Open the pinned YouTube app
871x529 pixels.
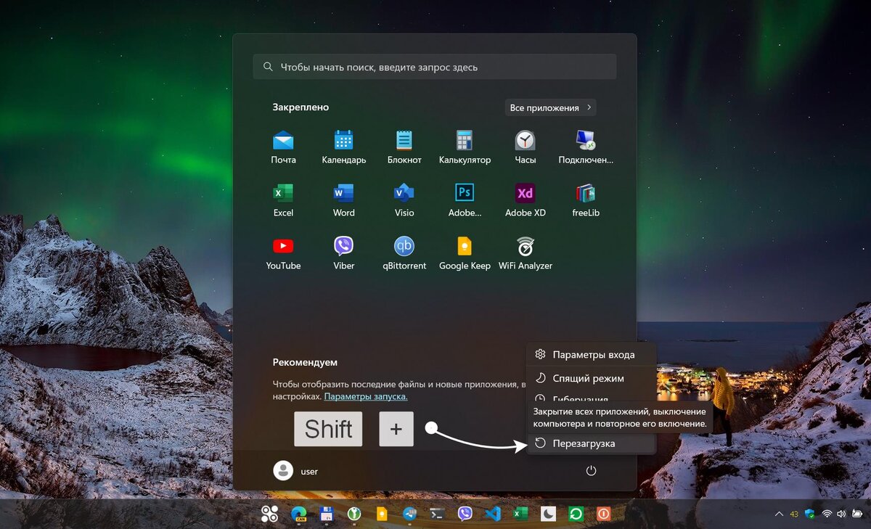[x=283, y=253]
